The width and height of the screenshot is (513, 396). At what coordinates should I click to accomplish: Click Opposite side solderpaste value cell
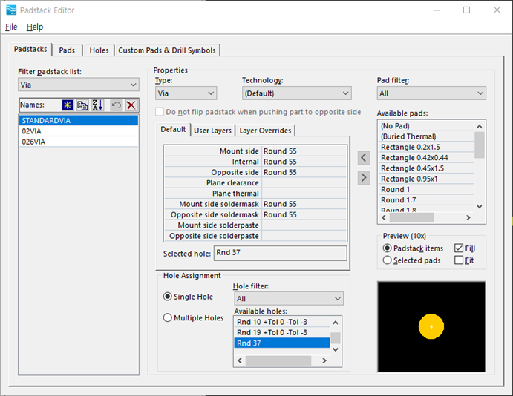pyautogui.click(x=304, y=236)
